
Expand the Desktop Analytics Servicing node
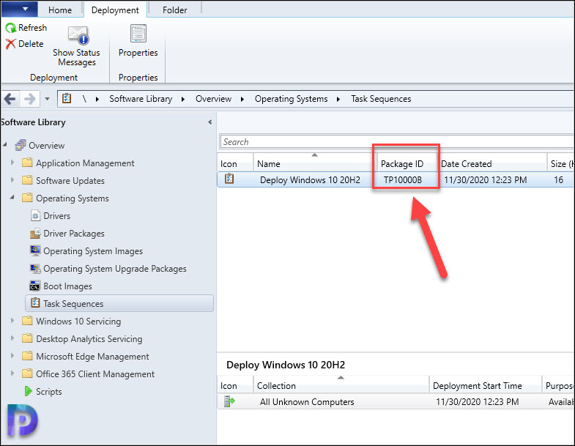(x=12, y=338)
